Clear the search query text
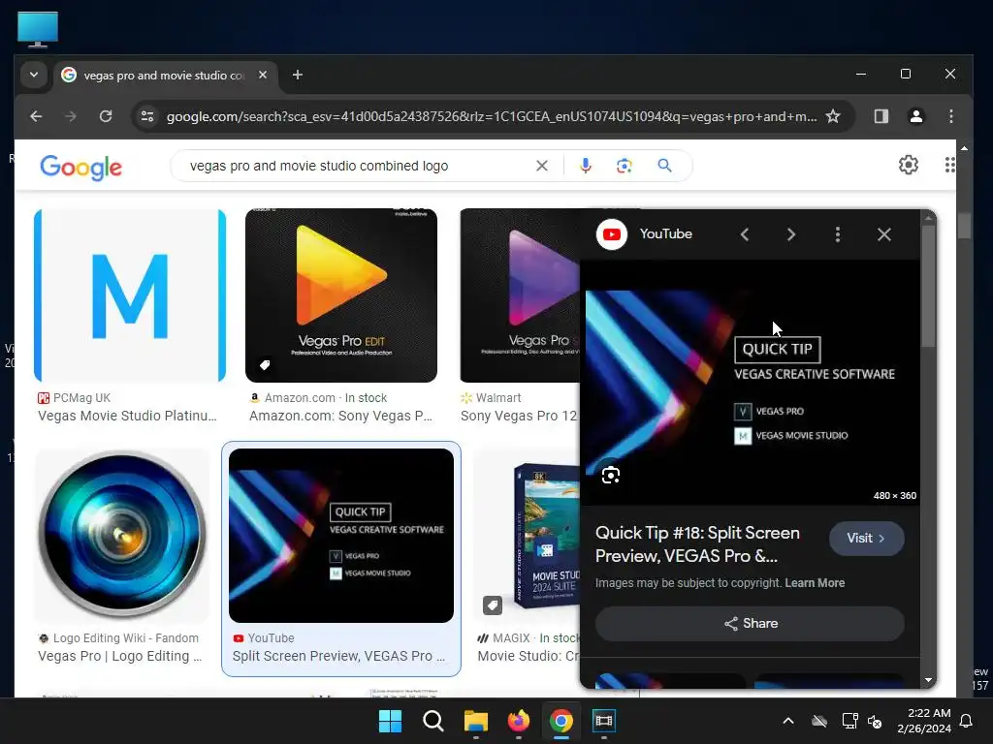Viewport: 993px width, 744px height. click(x=542, y=166)
